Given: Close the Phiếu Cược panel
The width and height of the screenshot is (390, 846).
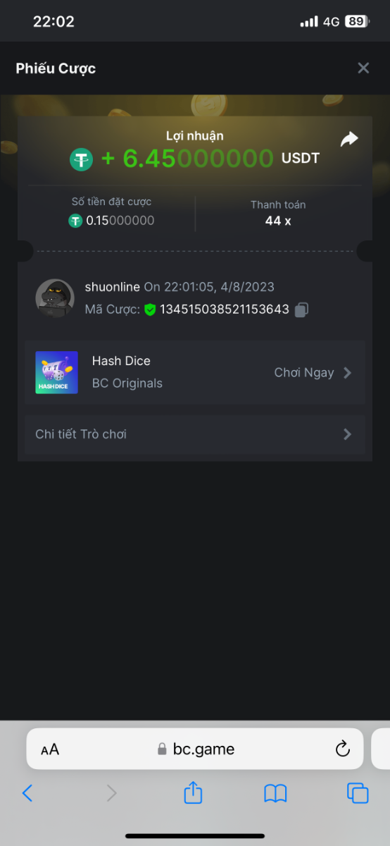Looking at the screenshot, I should coord(363,68).
